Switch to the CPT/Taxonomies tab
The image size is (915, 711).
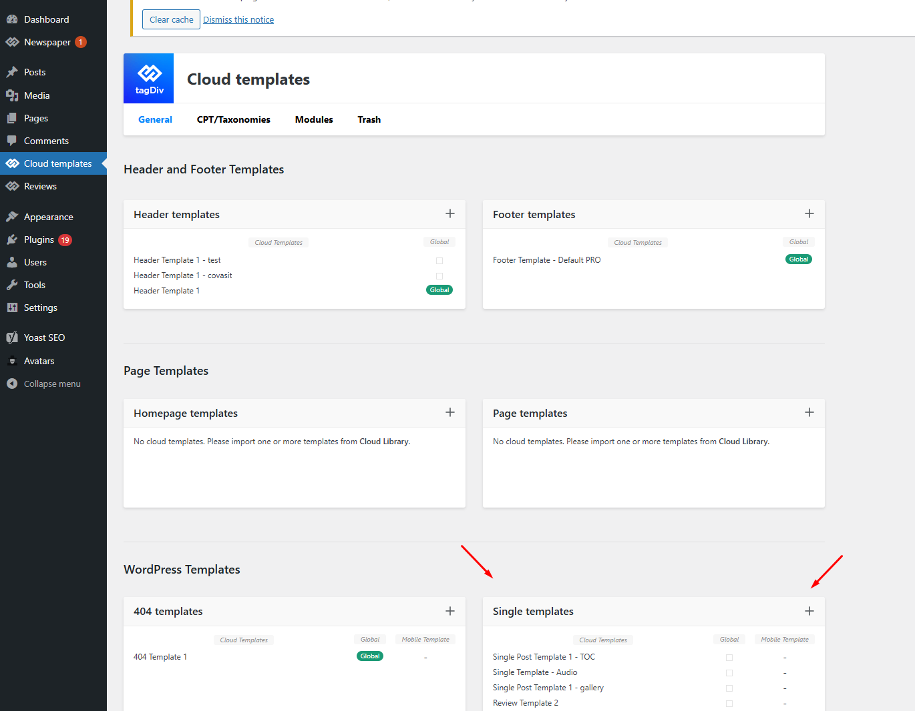234,119
